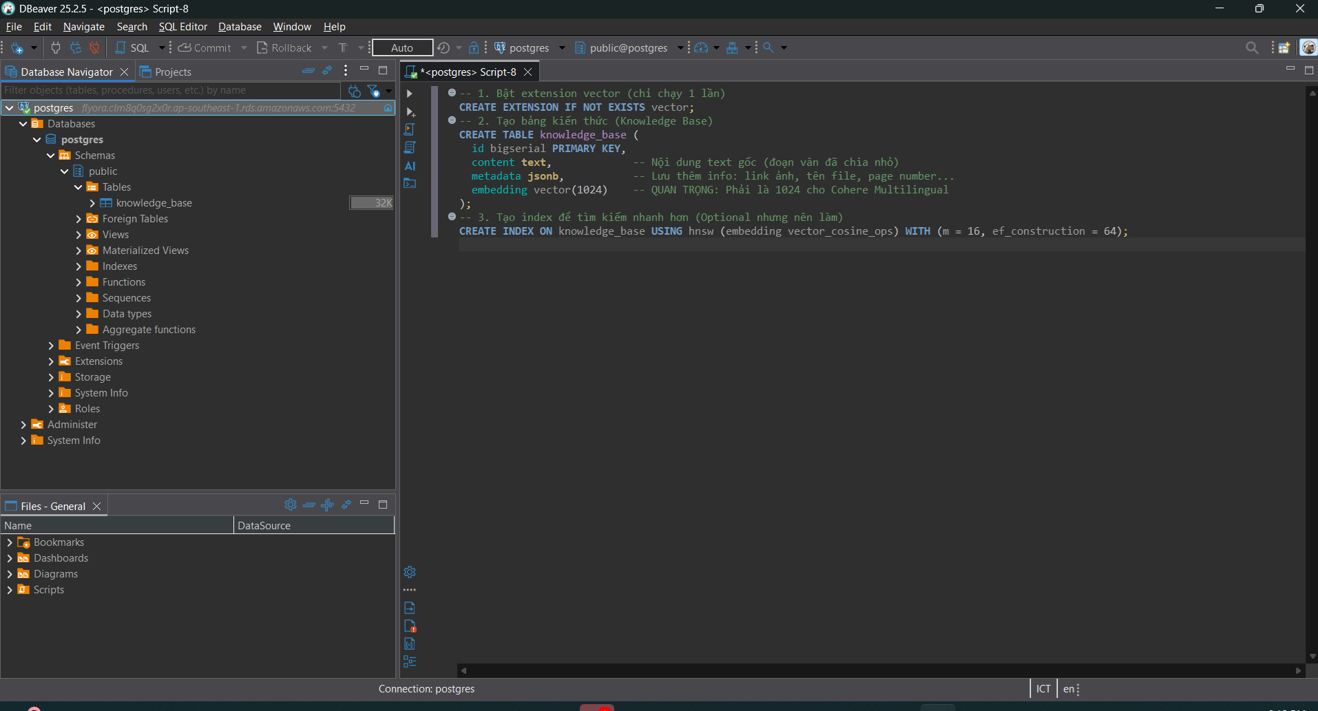
Task: Open the SQL terminal console icon
Action: 410,184
